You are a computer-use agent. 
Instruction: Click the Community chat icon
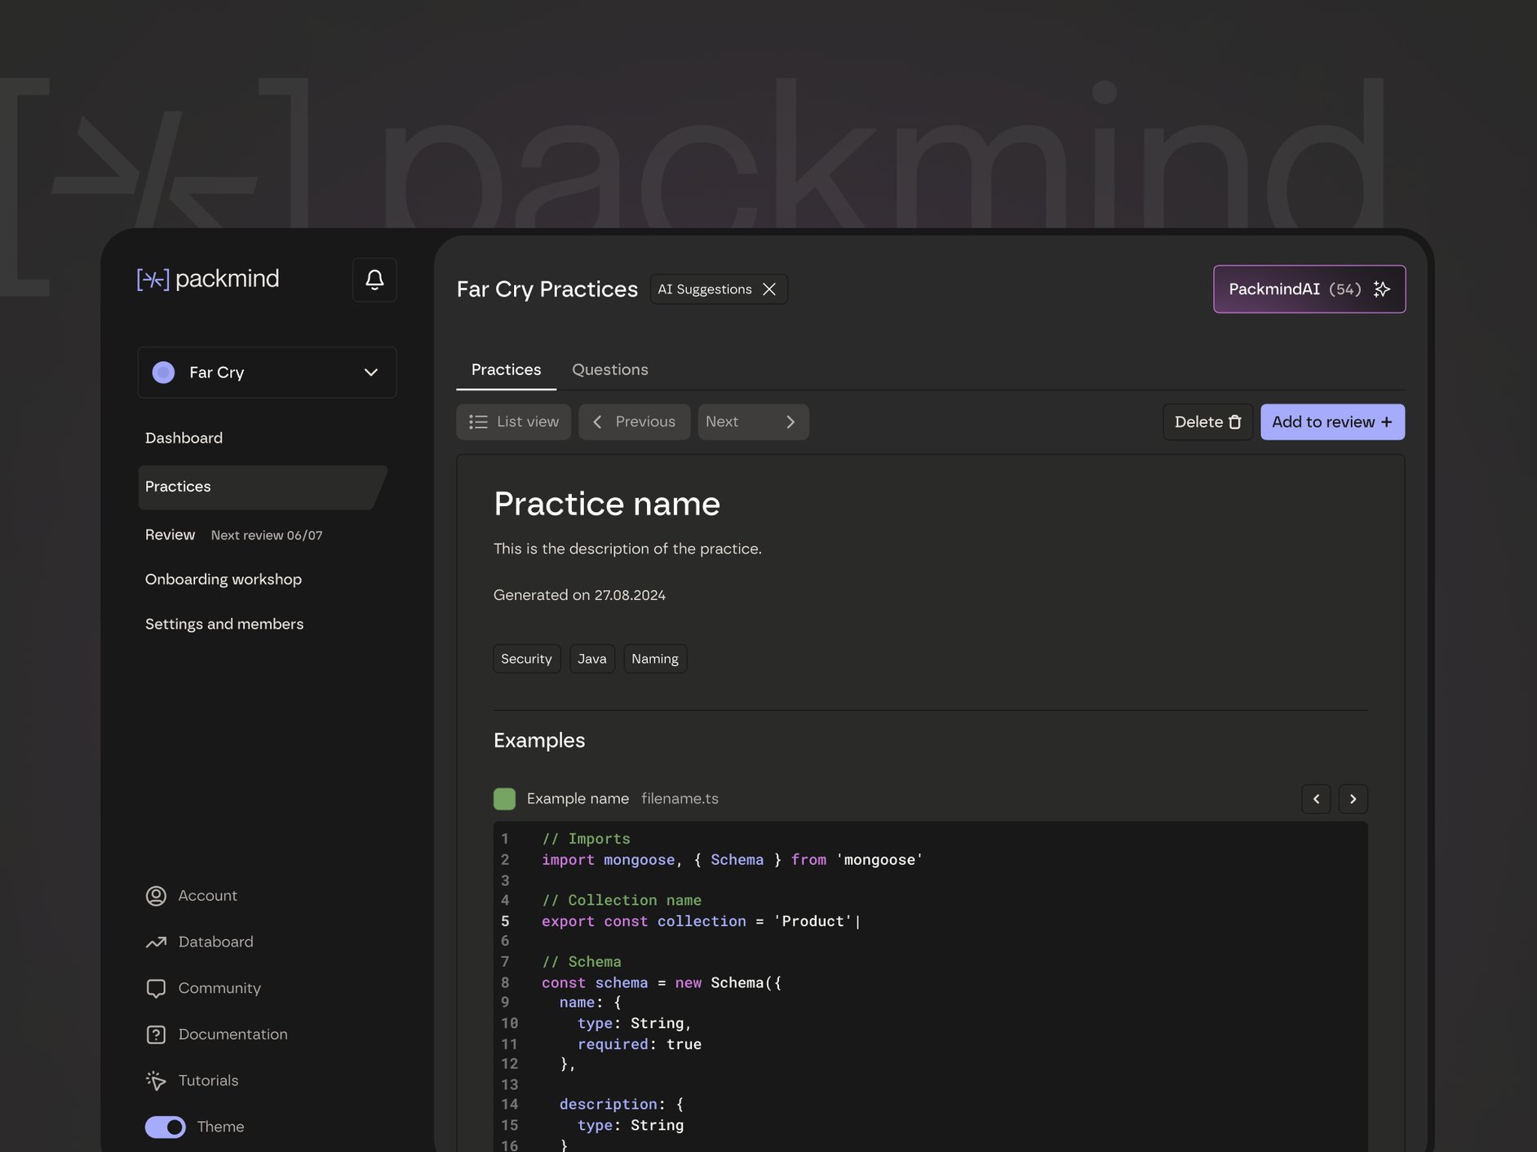tap(156, 989)
